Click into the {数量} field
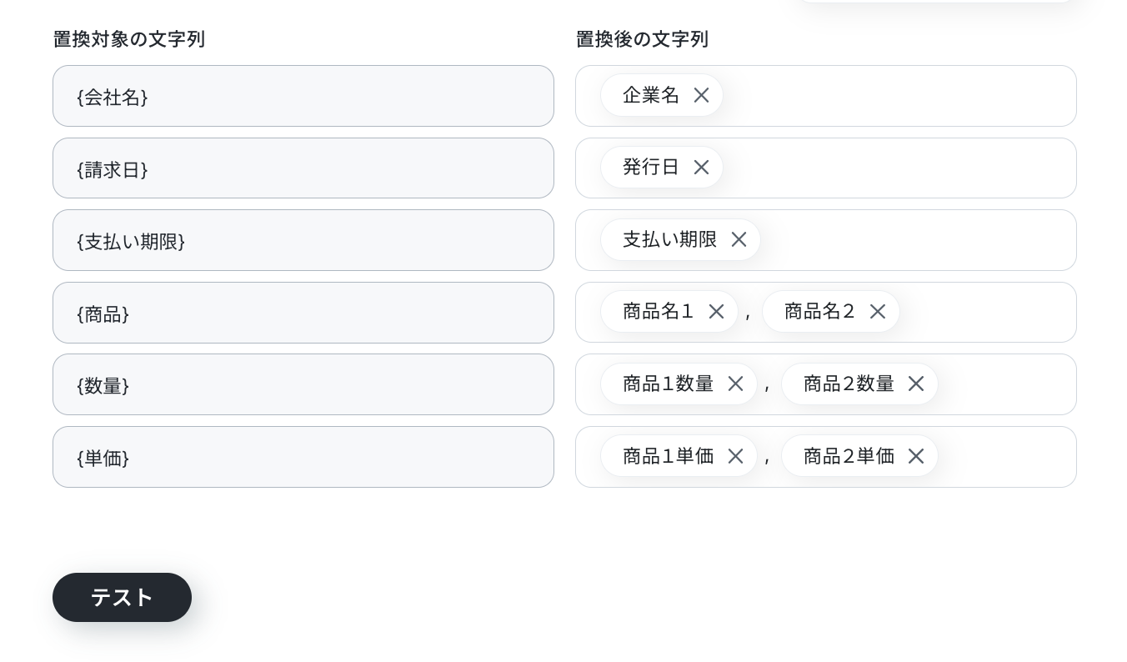 [x=303, y=384]
